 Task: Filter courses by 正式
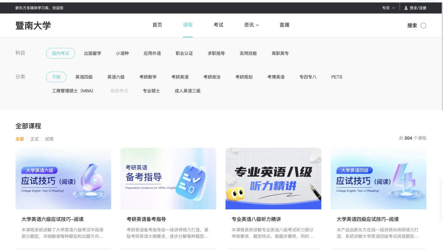(34, 139)
